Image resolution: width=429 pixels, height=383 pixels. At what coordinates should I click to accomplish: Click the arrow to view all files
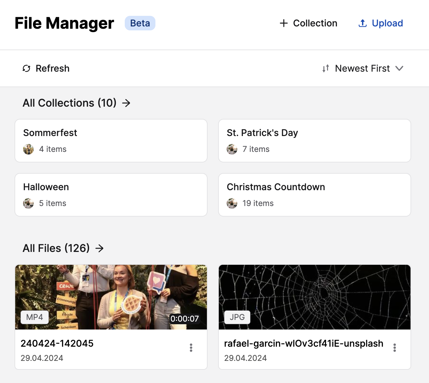[x=99, y=248]
